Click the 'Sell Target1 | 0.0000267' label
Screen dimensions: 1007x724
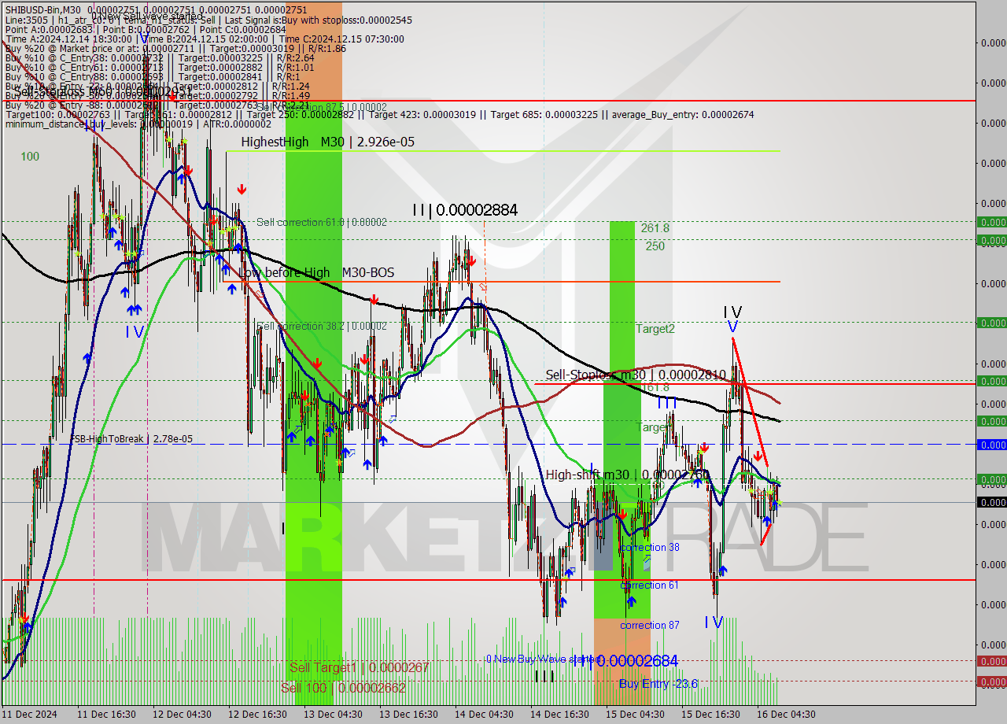coord(359,667)
